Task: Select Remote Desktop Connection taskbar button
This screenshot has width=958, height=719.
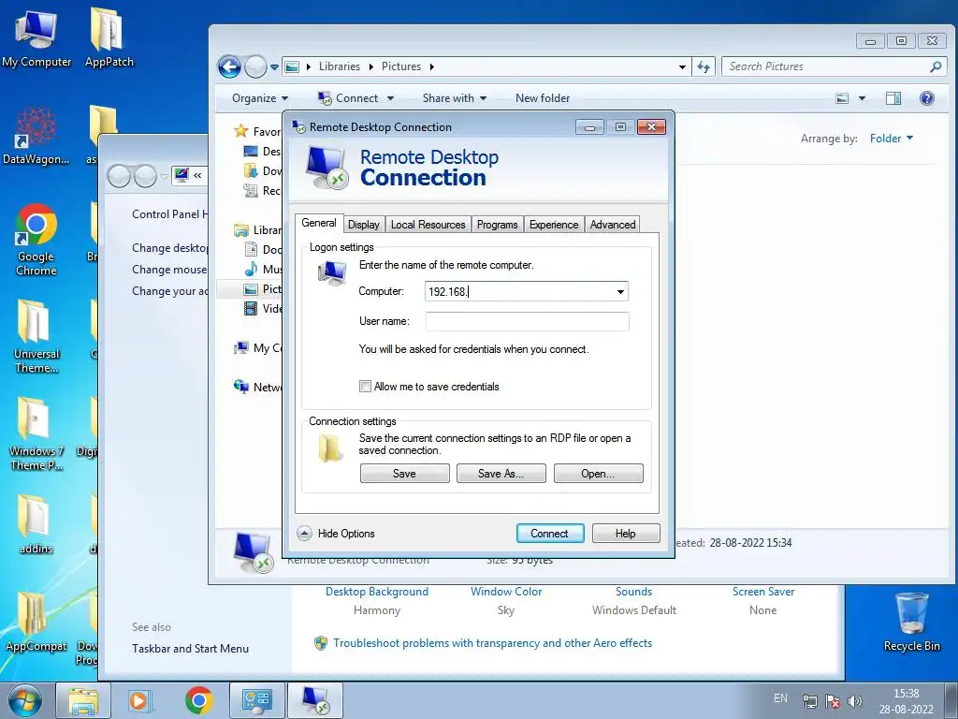Action: coord(315,700)
